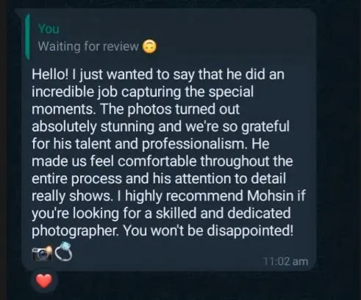The width and height of the screenshot is (361, 300).
Task: Click the camera emoji at the message end
Action: (x=42, y=253)
